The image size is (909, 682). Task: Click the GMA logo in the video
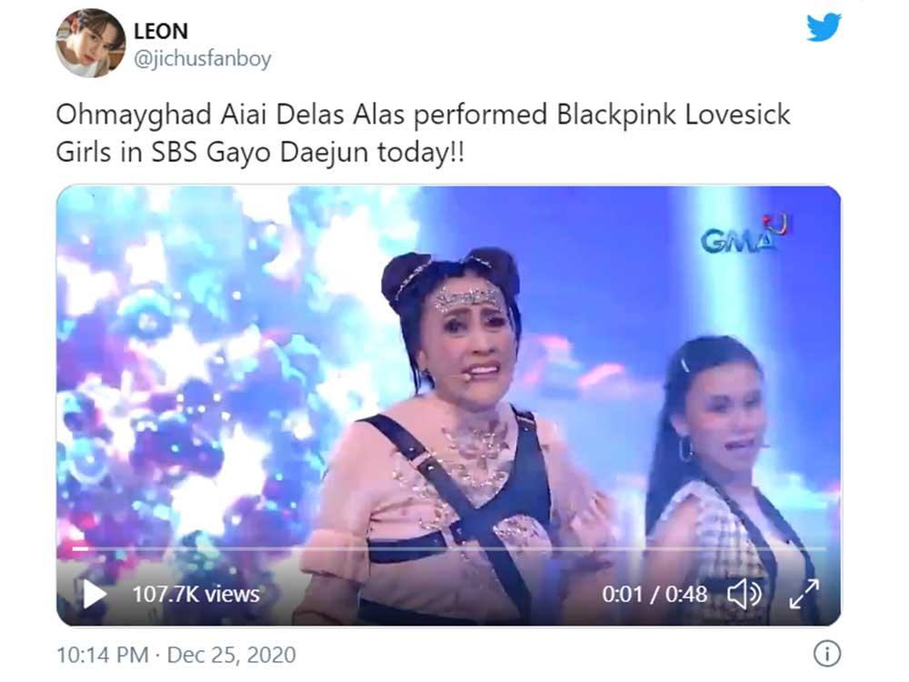(745, 235)
